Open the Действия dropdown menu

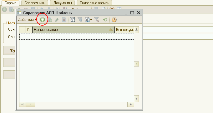point(27,20)
